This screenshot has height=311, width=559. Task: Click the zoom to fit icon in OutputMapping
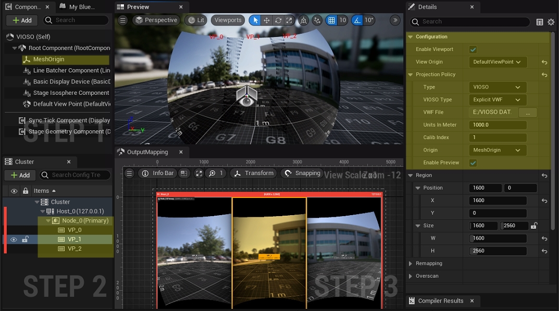tap(200, 173)
